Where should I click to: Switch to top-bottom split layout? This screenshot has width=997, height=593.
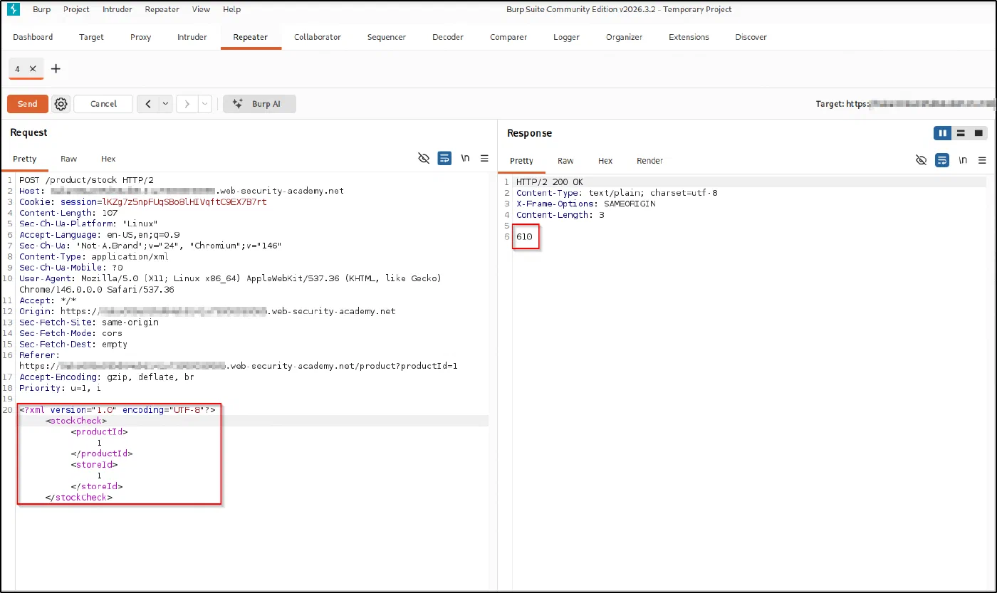[961, 133]
